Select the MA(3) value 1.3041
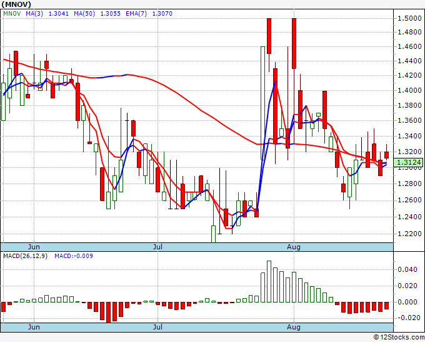The width and height of the screenshot is (425, 342). pyautogui.click(x=59, y=14)
